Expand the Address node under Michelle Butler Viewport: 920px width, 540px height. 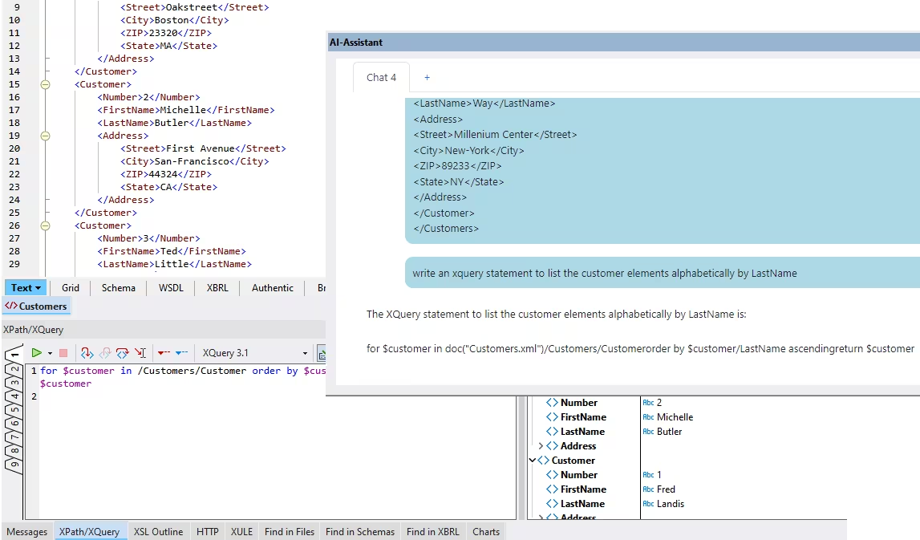pos(541,446)
